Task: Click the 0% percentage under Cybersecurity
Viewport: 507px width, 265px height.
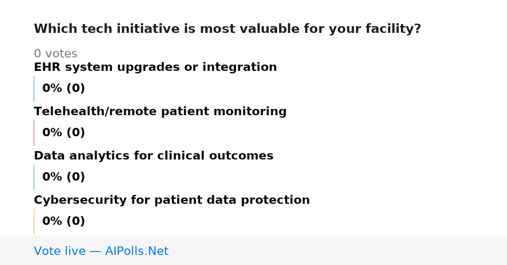Action: 52,222
